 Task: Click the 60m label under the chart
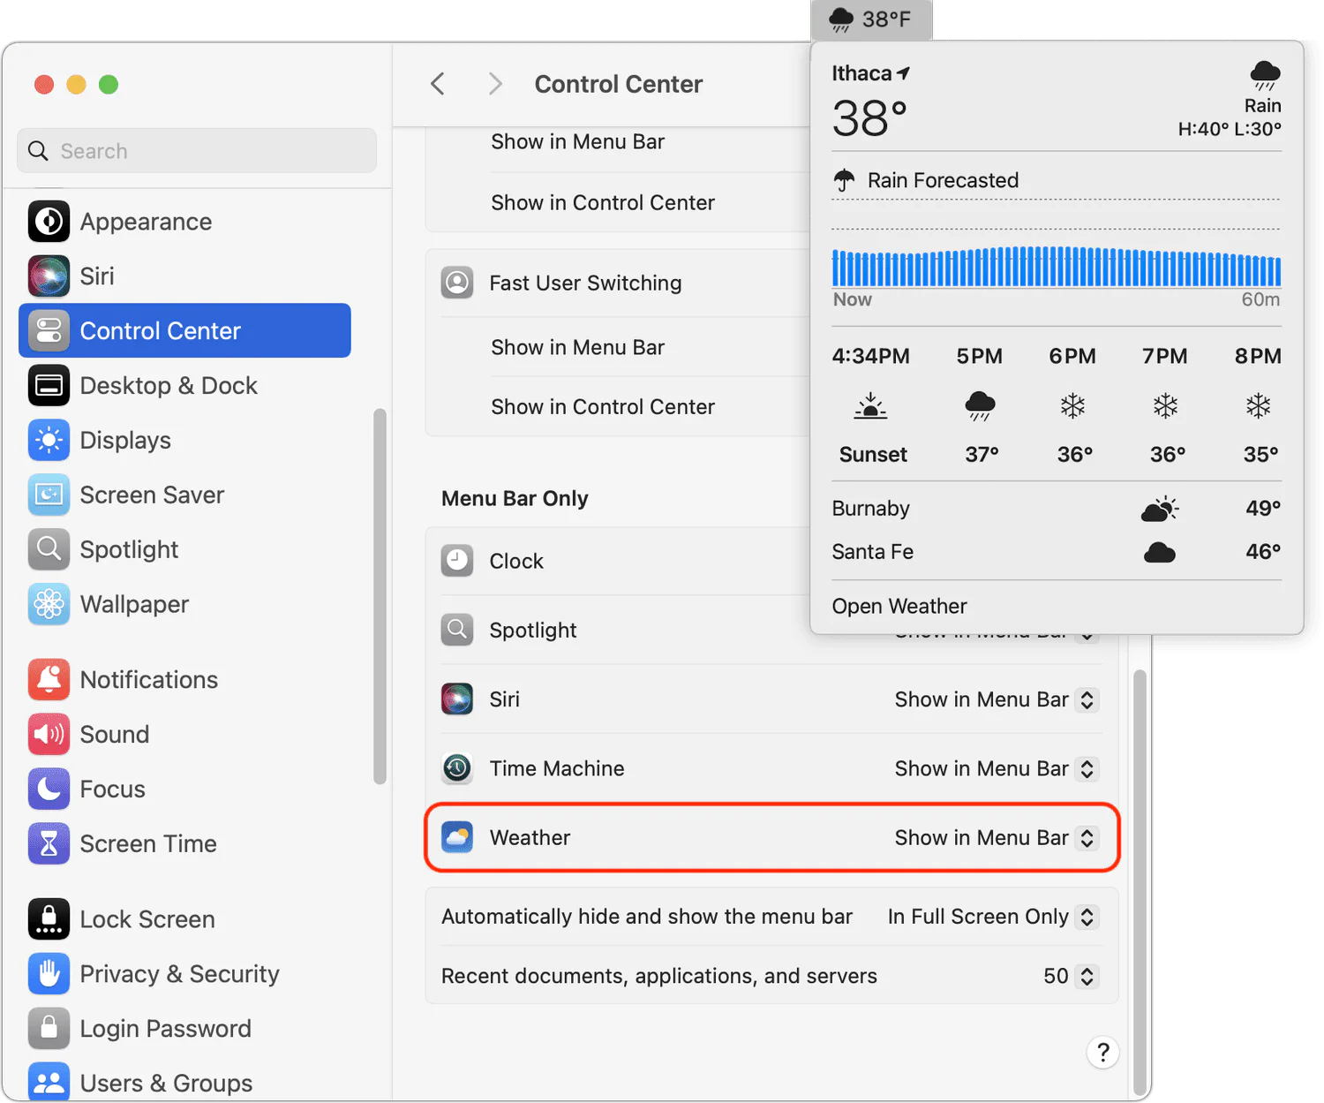pyautogui.click(x=1260, y=299)
